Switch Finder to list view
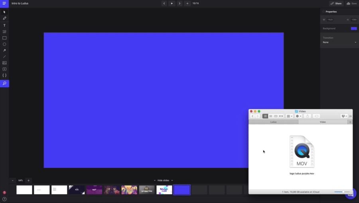359x203 pixels. point(270,116)
